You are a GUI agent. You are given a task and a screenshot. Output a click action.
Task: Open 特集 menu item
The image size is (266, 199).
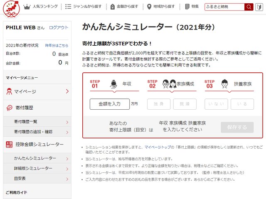tap(195, 7)
